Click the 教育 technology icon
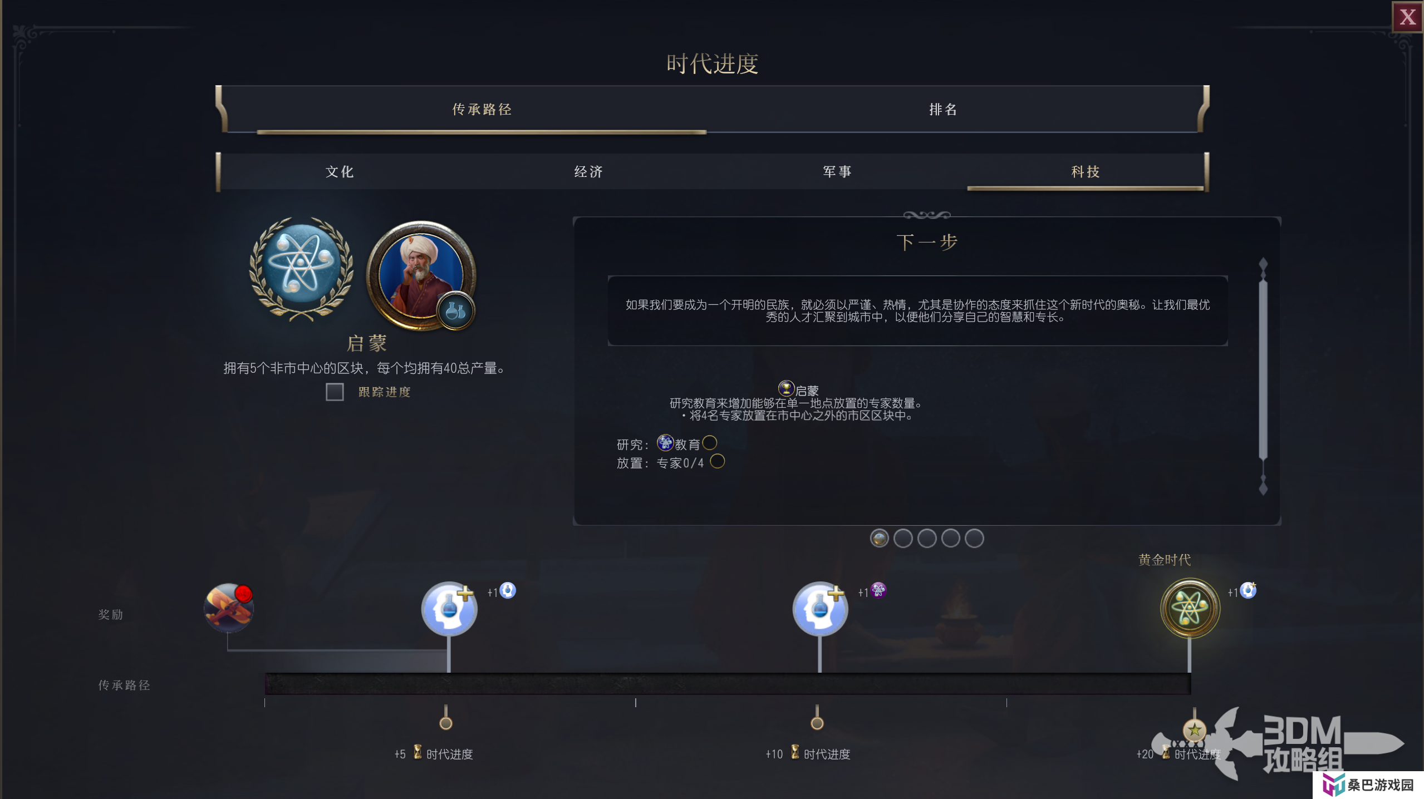Image resolution: width=1424 pixels, height=799 pixels. tap(665, 442)
